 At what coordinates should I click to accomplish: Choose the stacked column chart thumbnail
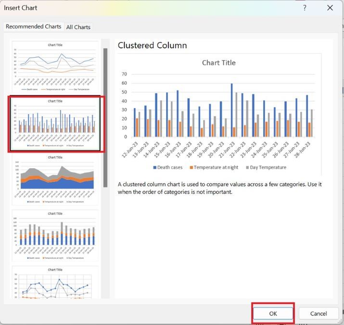(55, 236)
